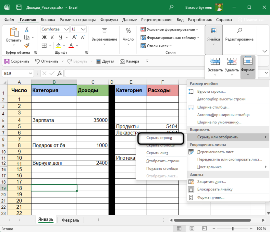Select Hide Rows (Скрыть строки) submenu item
This screenshot has height=232, width=270.
159,138
